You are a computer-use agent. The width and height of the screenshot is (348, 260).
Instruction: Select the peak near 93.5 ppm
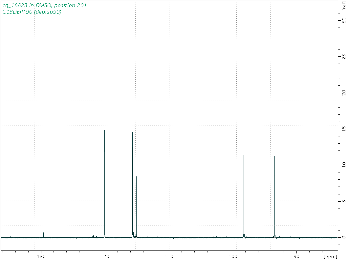[x=275, y=197]
